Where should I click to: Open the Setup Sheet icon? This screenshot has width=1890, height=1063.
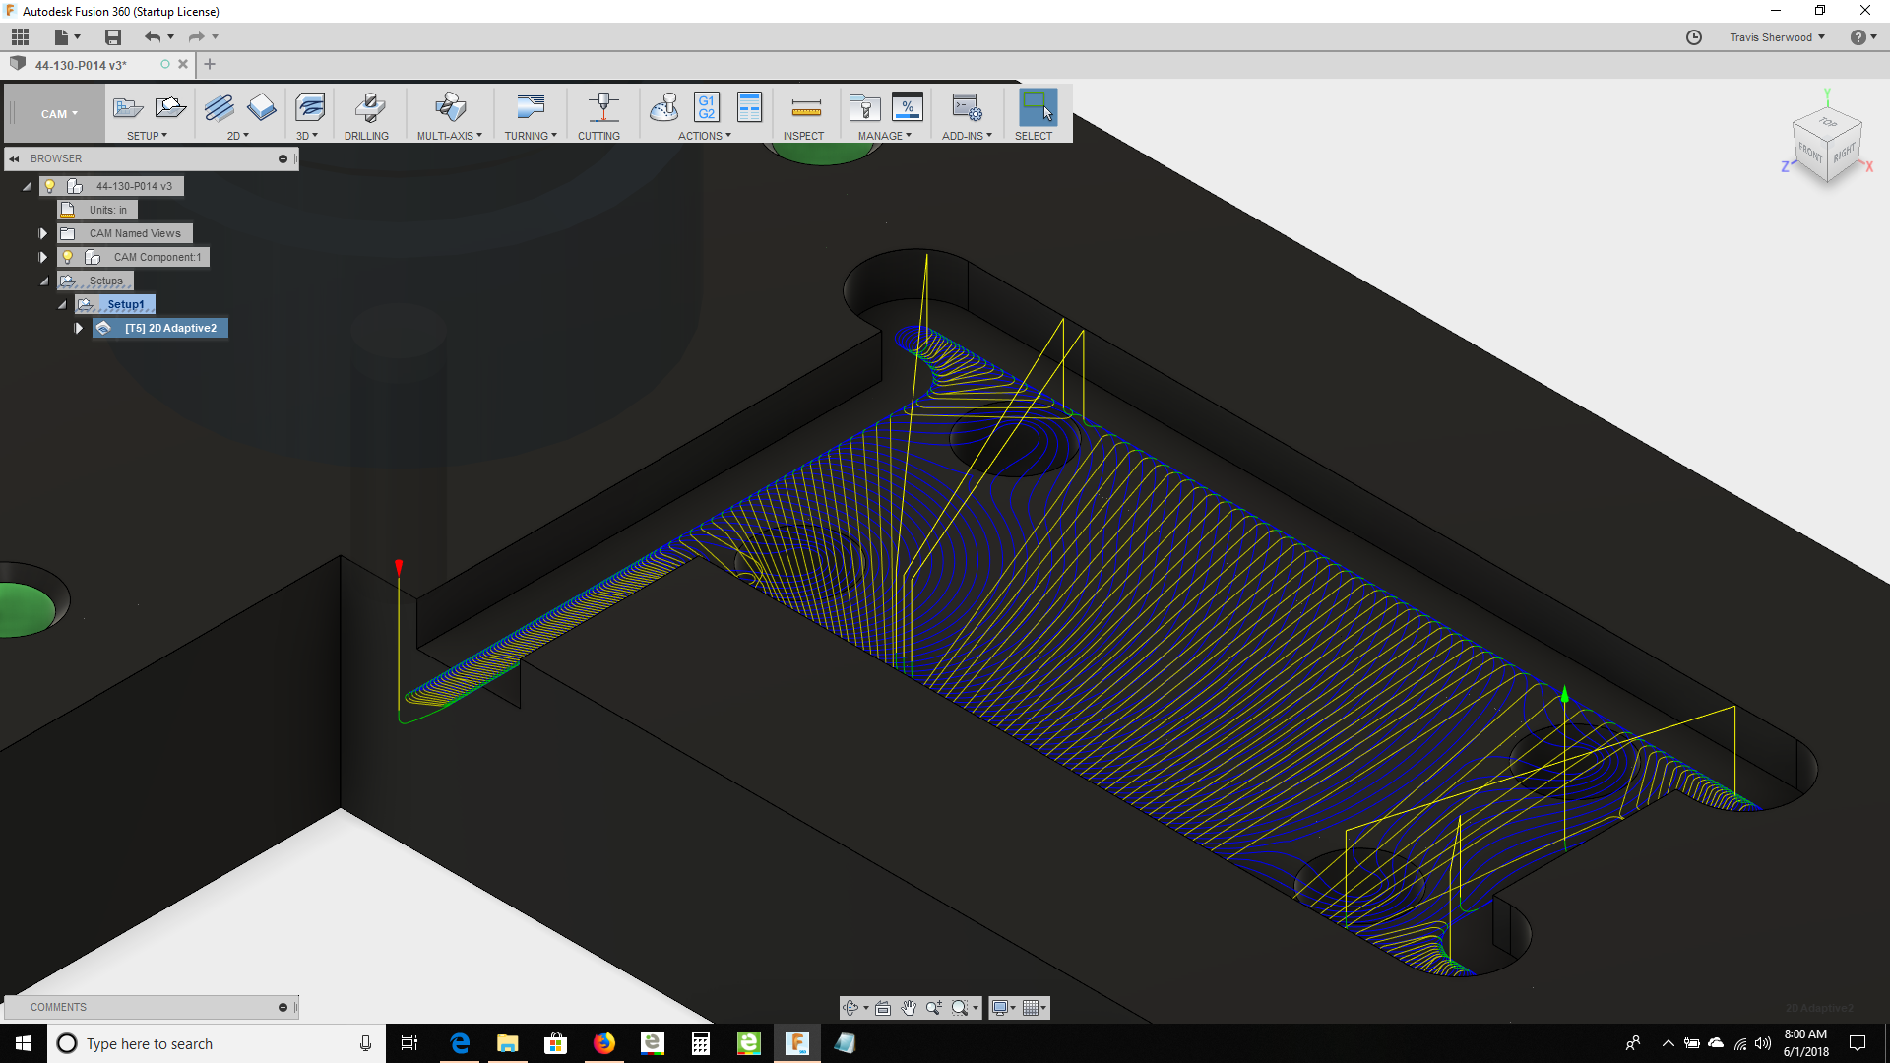[749, 107]
